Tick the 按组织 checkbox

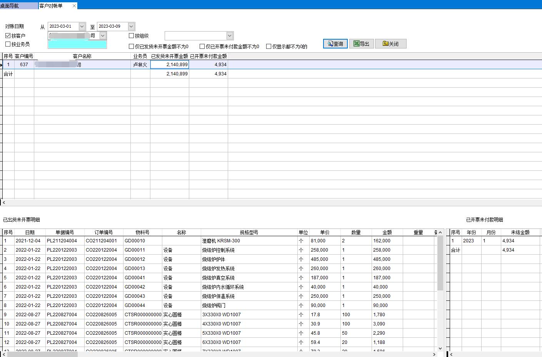pyautogui.click(x=131, y=36)
